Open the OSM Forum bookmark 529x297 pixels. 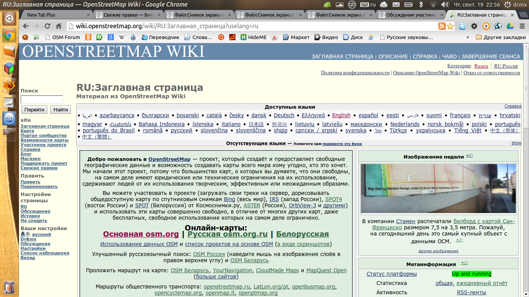(62, 38)
